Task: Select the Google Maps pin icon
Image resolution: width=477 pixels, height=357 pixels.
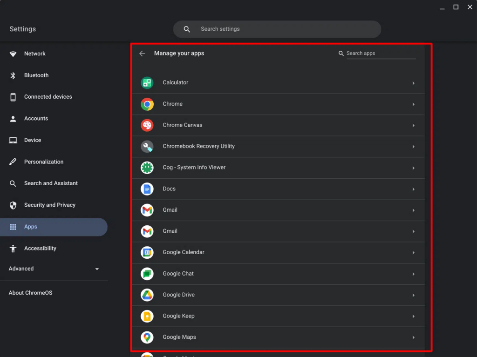Action: pos(147,337)
